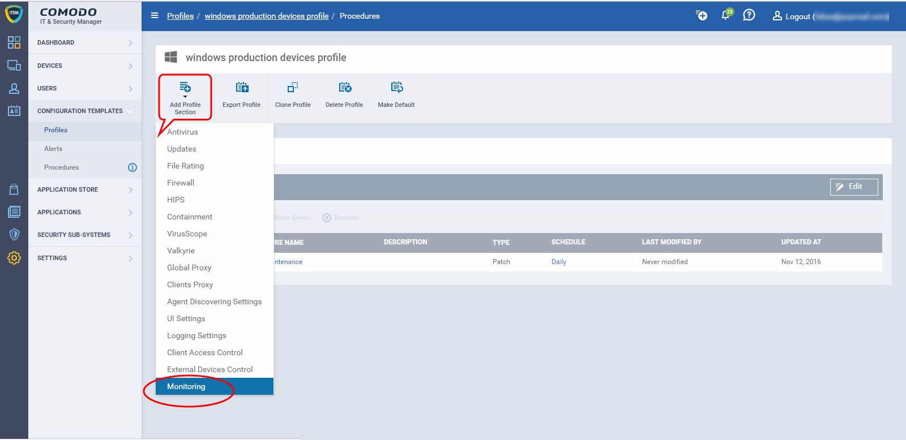Click the Comodo ITSM shield logo
Image resolution: width=906 pixels, height=440 pixels.
[x=14, y=15]
